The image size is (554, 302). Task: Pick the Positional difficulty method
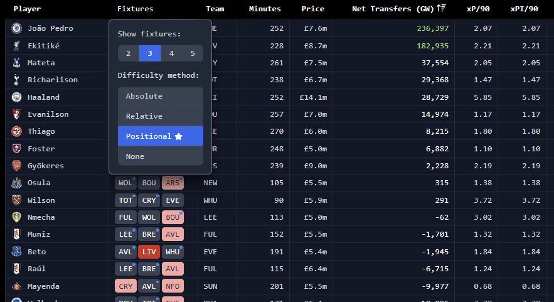[x=161, y=136]
